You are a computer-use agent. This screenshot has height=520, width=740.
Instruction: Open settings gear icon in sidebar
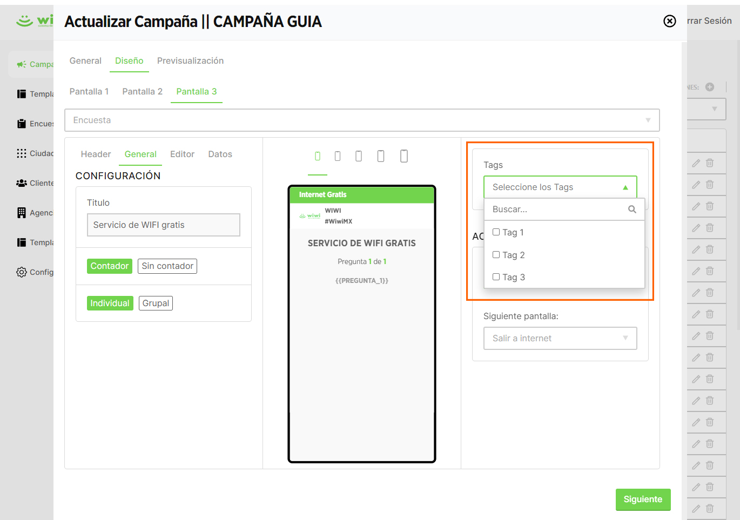click(22, 272)
